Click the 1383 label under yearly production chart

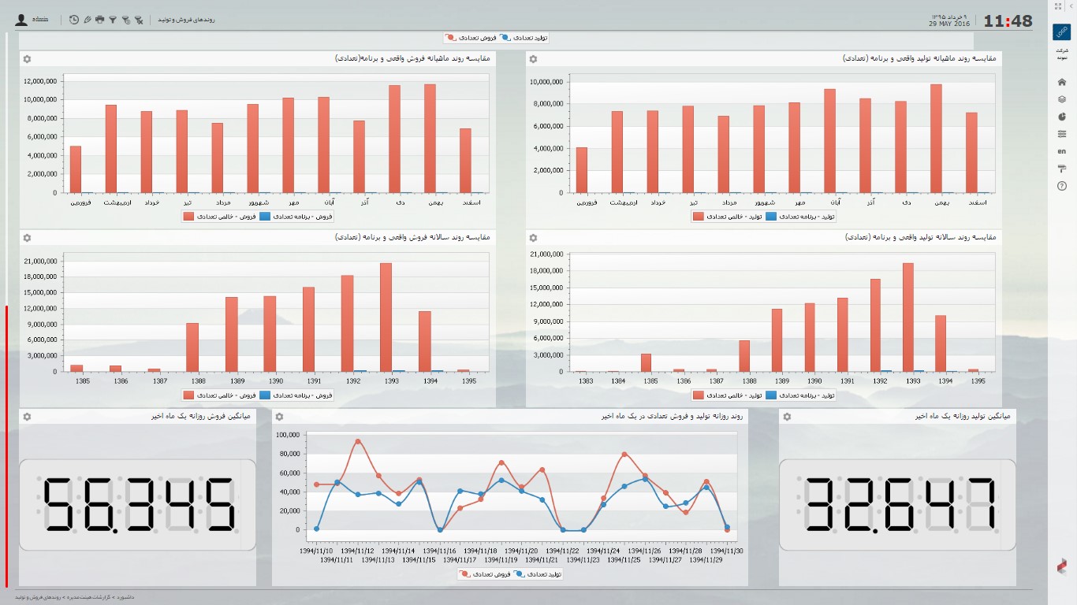click(585, 380)
